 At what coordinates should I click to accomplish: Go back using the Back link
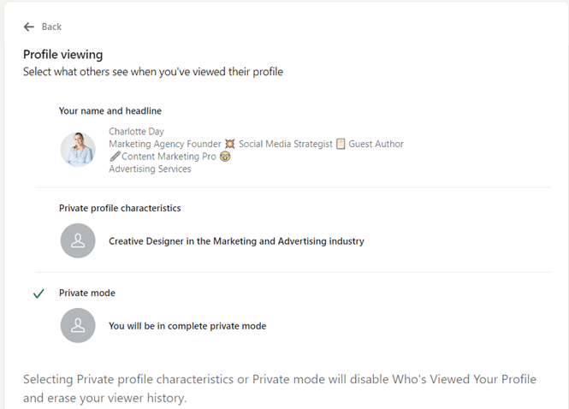51,27
